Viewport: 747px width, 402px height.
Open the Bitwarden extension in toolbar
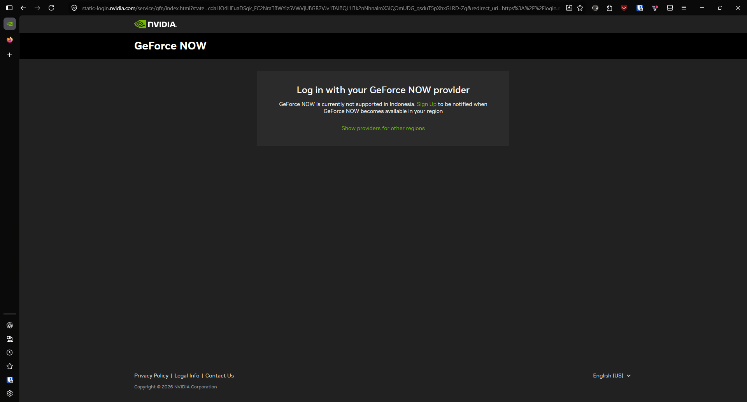click(x=640, y=8)
